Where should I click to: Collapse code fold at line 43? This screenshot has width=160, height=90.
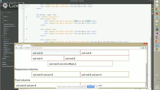(26, 39)
